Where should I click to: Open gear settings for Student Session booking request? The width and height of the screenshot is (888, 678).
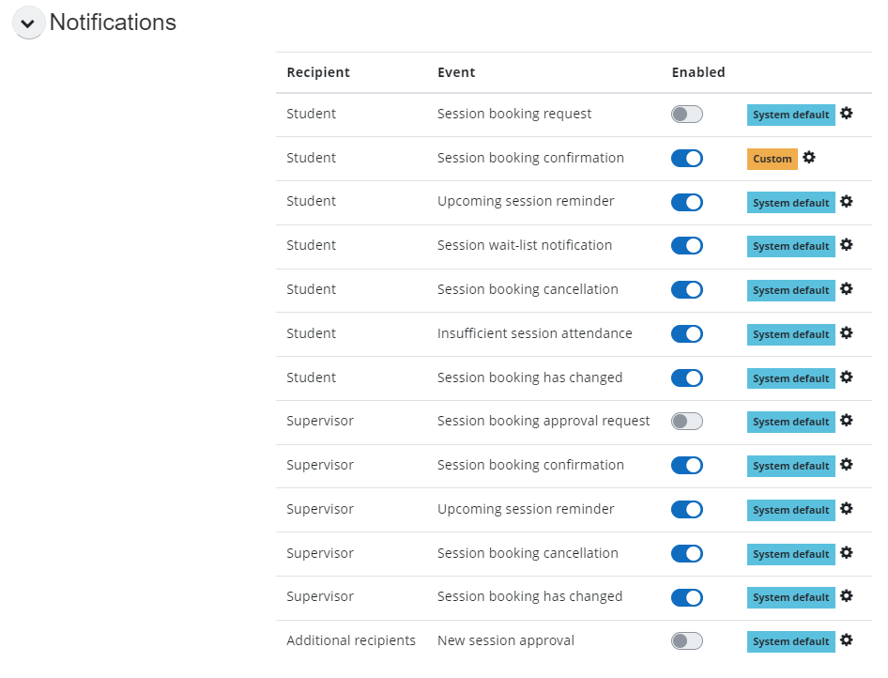(x=846, y=114)
